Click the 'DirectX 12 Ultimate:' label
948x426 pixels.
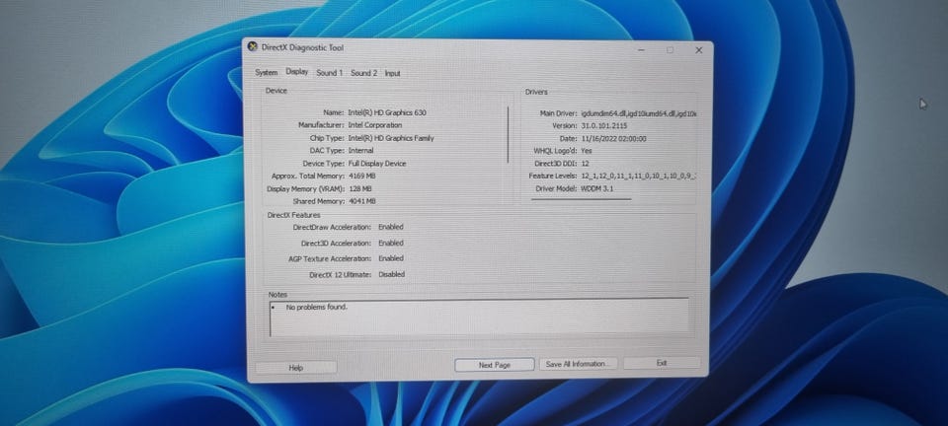coord(339,274)
